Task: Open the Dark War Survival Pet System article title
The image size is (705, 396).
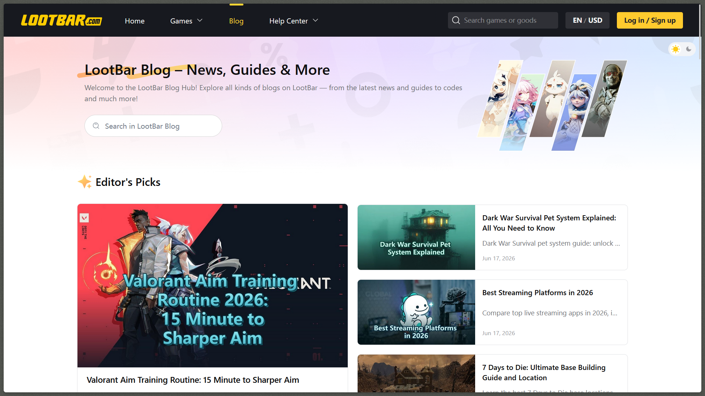Action: click(549, 223)
